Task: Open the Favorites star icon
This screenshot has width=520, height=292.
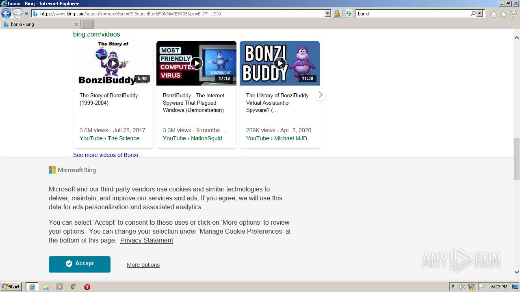Action: (503, 14)
